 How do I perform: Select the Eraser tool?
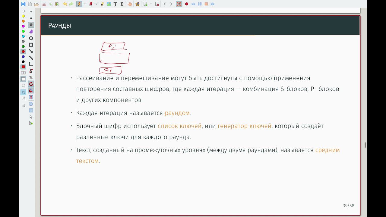click(91, 4)
